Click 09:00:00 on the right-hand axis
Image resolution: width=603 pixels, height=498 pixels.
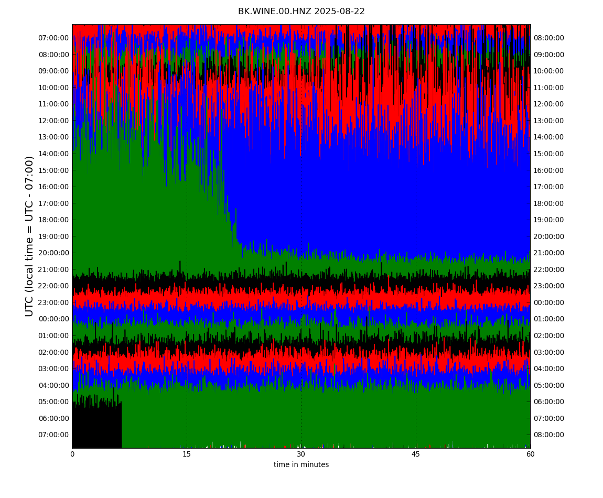549,55
